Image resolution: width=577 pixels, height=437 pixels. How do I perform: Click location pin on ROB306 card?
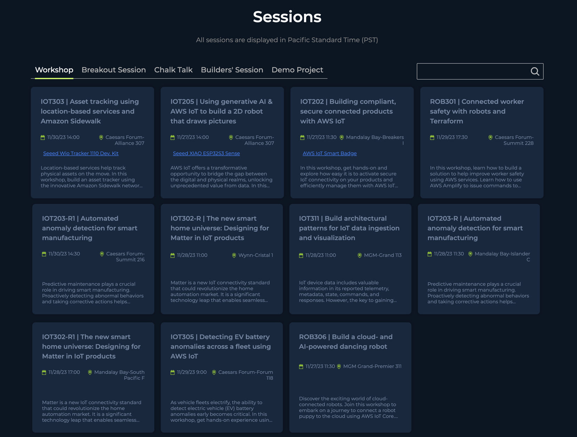click(339, 366)
